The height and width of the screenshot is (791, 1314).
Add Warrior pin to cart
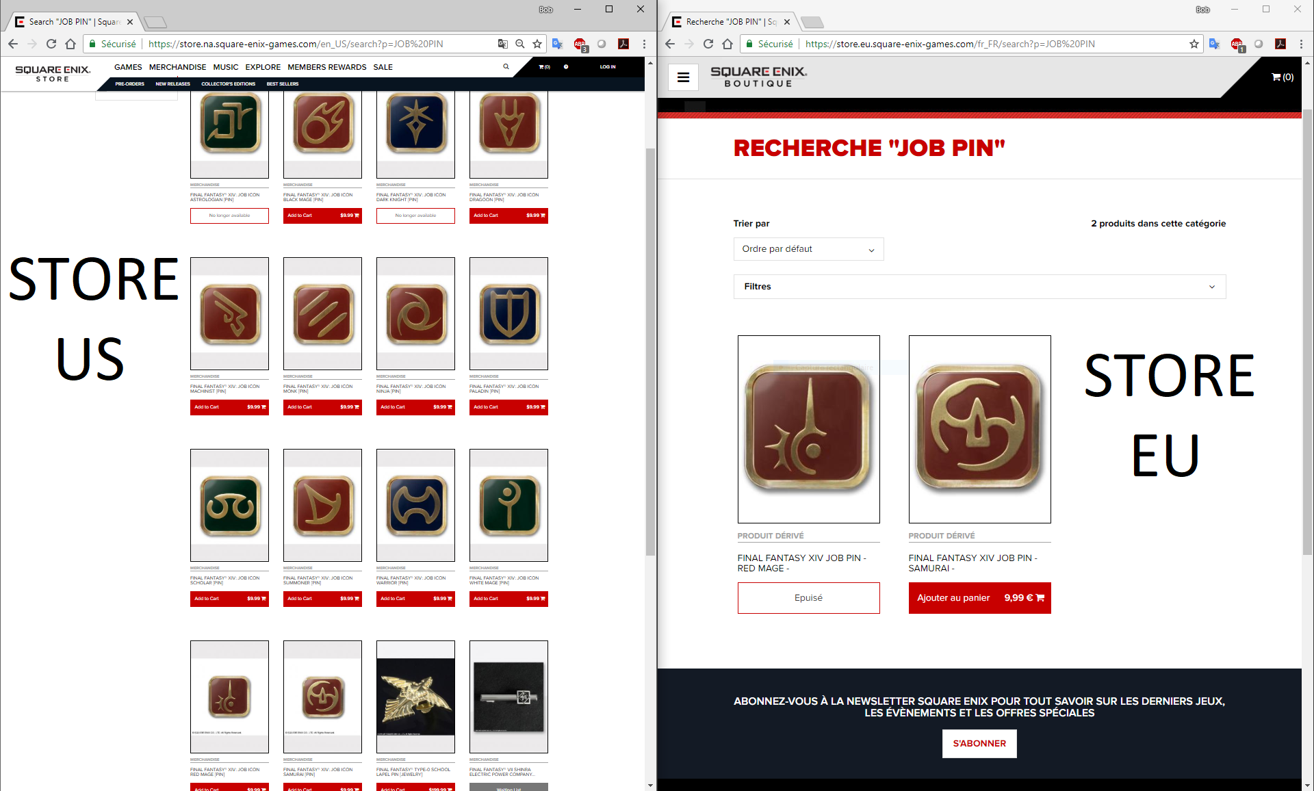[415, 599]
